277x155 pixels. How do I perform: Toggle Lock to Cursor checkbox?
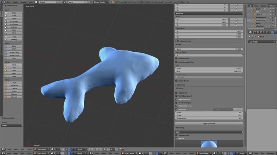click(176, 59)
